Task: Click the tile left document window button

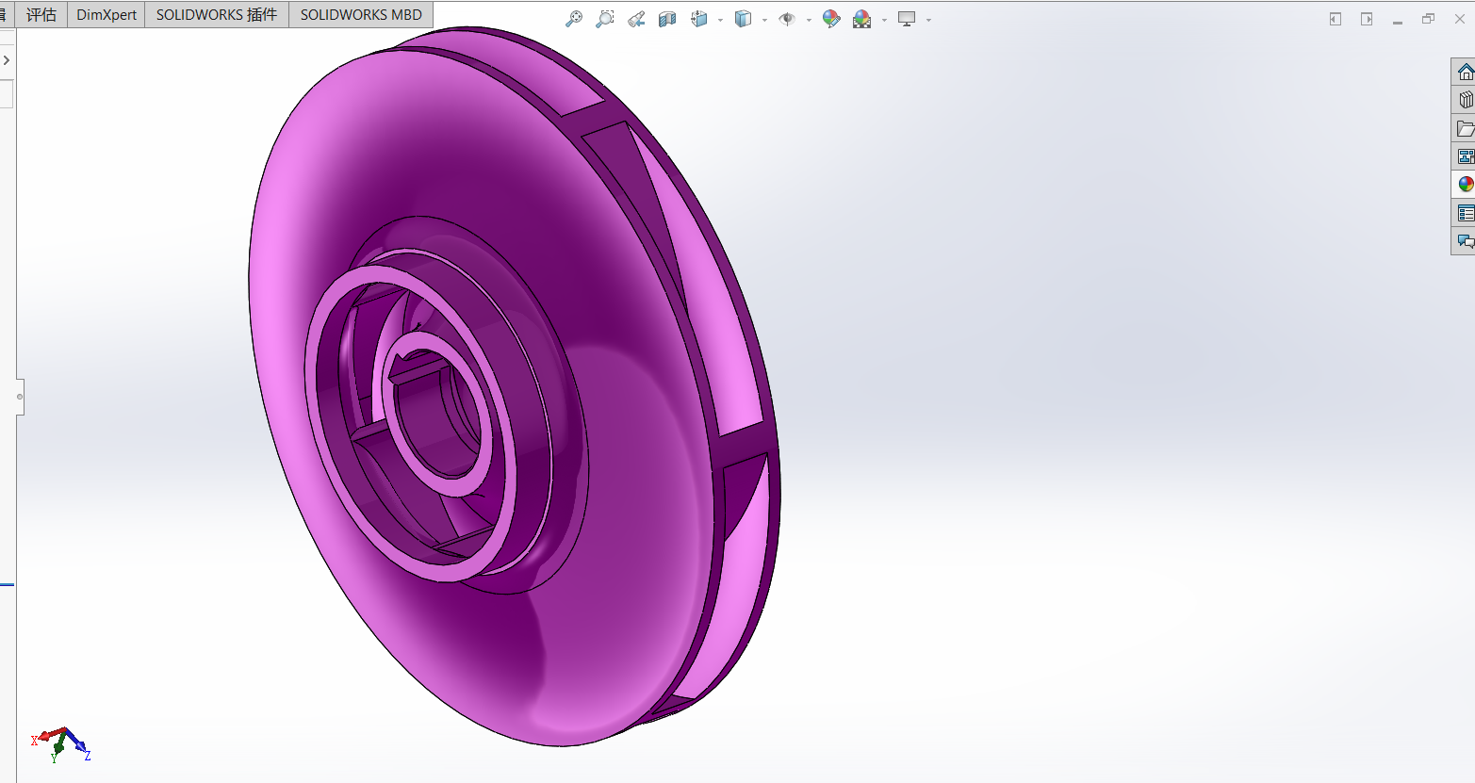Action: 1336,19
